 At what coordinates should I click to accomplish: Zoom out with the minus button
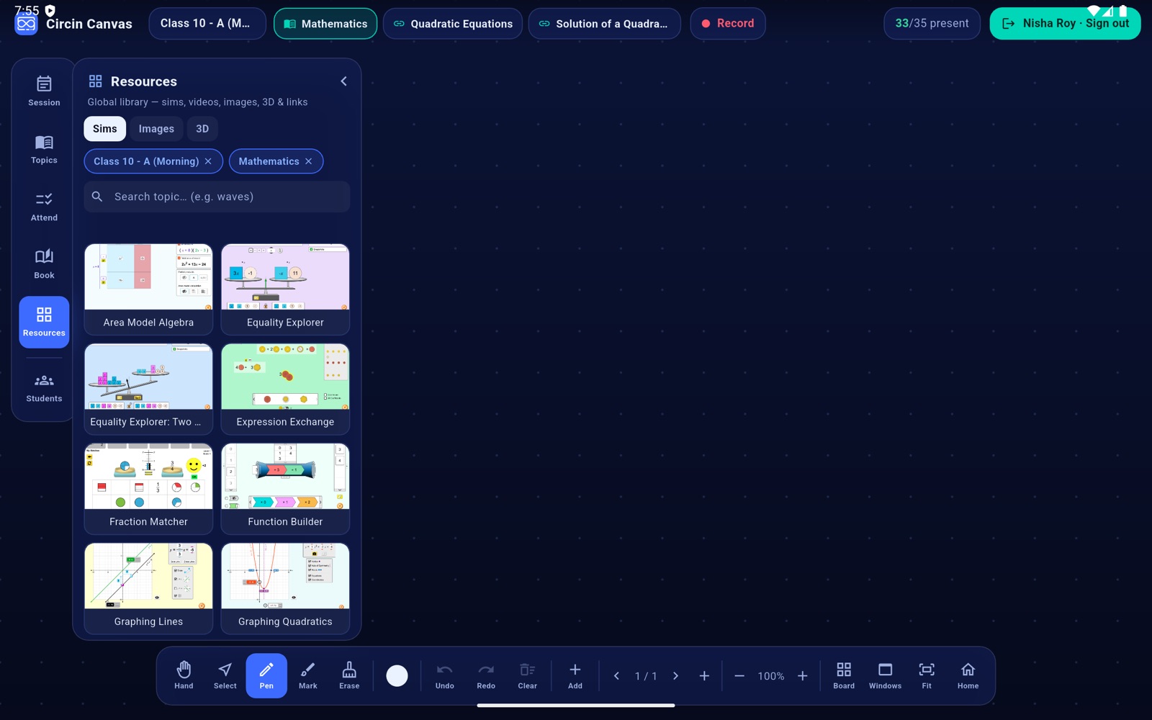(739, 676)
